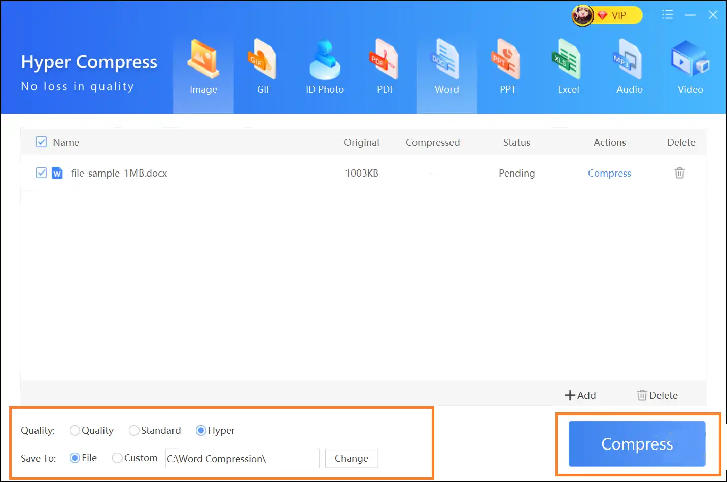Click the Compressed column header
Screen dimensions: 727x482
(x=433, y=142)
